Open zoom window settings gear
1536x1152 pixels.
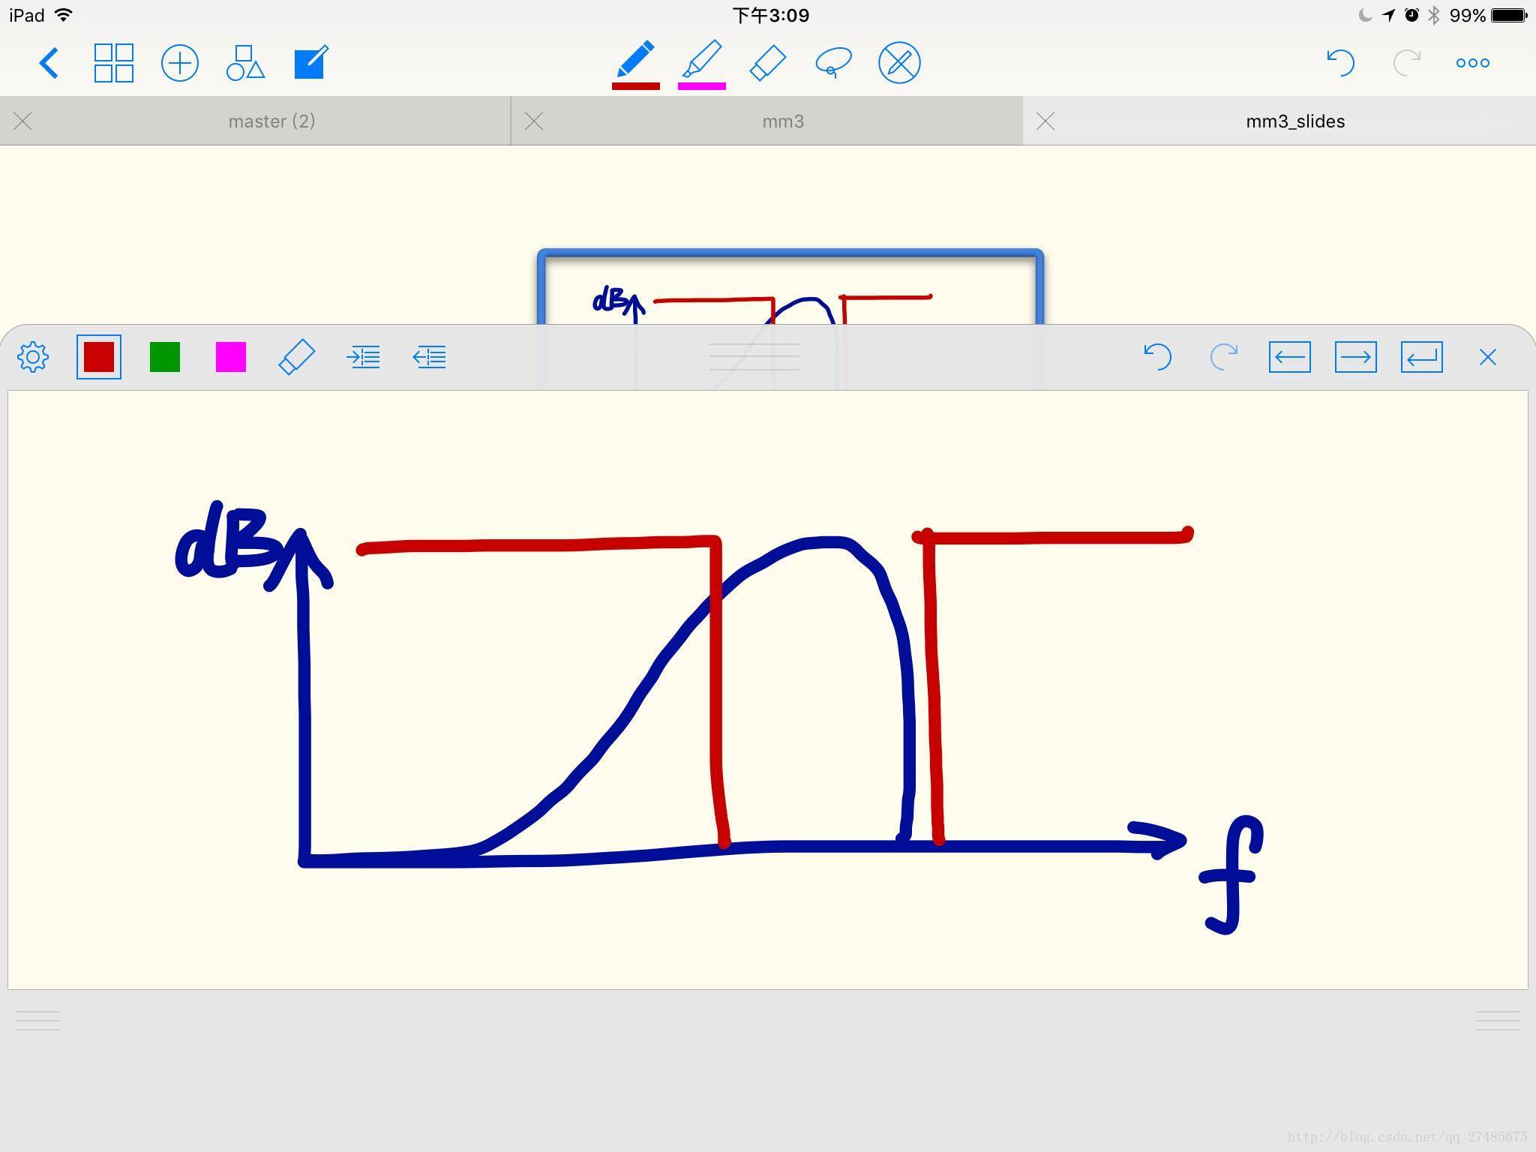pyautogui.click(x=33, y=357)
